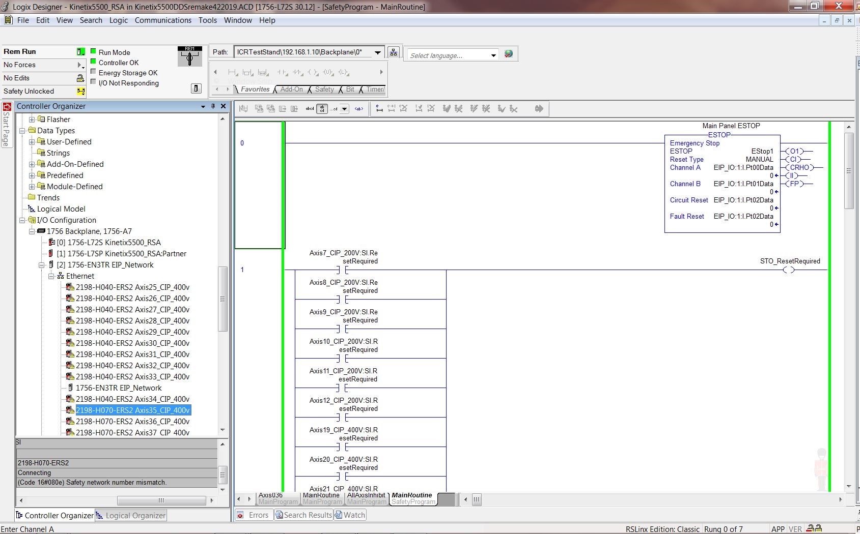Insert a rung element from the instruction bar
This screenshot has width=860, height=534.
(x=233, y=73)
